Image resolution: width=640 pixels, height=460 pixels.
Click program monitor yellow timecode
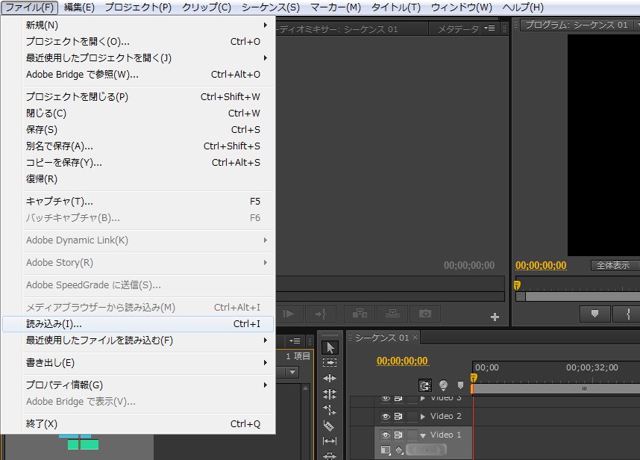541,266
